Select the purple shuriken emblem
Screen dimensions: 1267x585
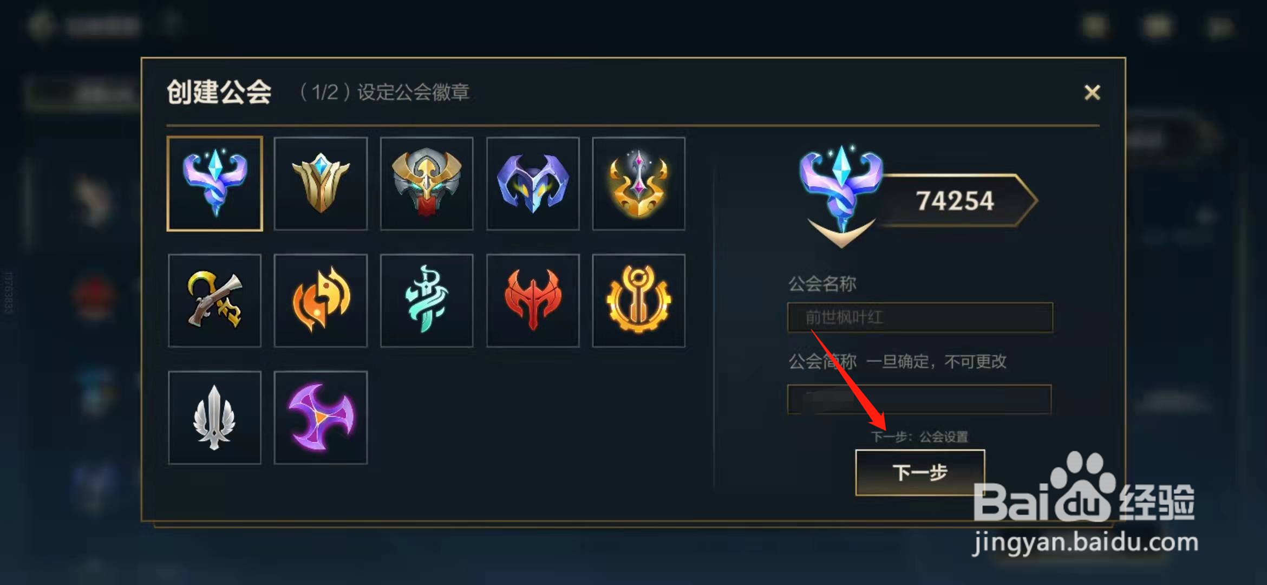point(321,418)
